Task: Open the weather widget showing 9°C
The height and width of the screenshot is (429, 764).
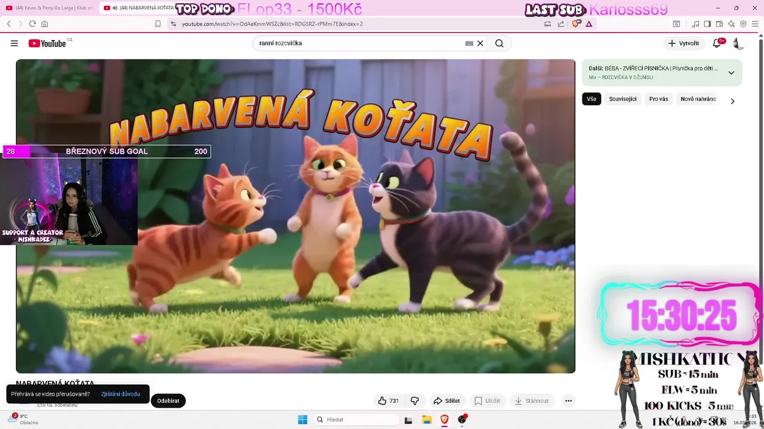Action: click(23, 419)
